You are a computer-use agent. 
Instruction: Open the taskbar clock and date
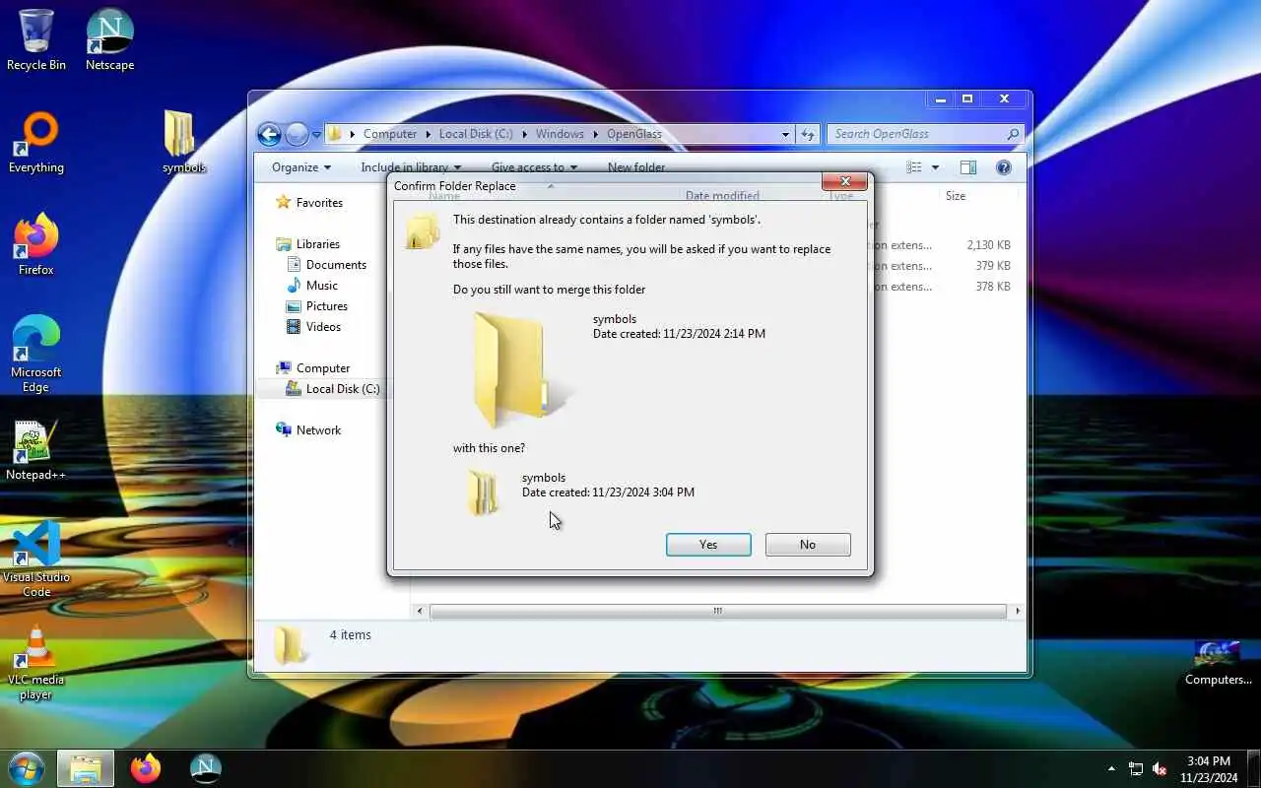coord(1209,769)
